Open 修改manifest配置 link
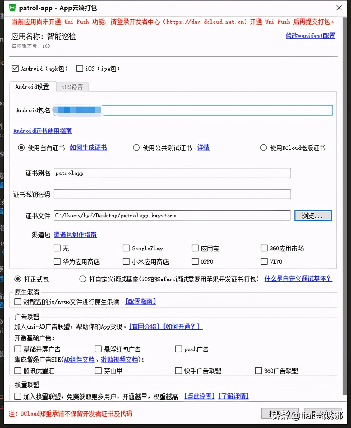Viewport: 351px width, 428px height. pyautogui.click(x=310, y=35)
